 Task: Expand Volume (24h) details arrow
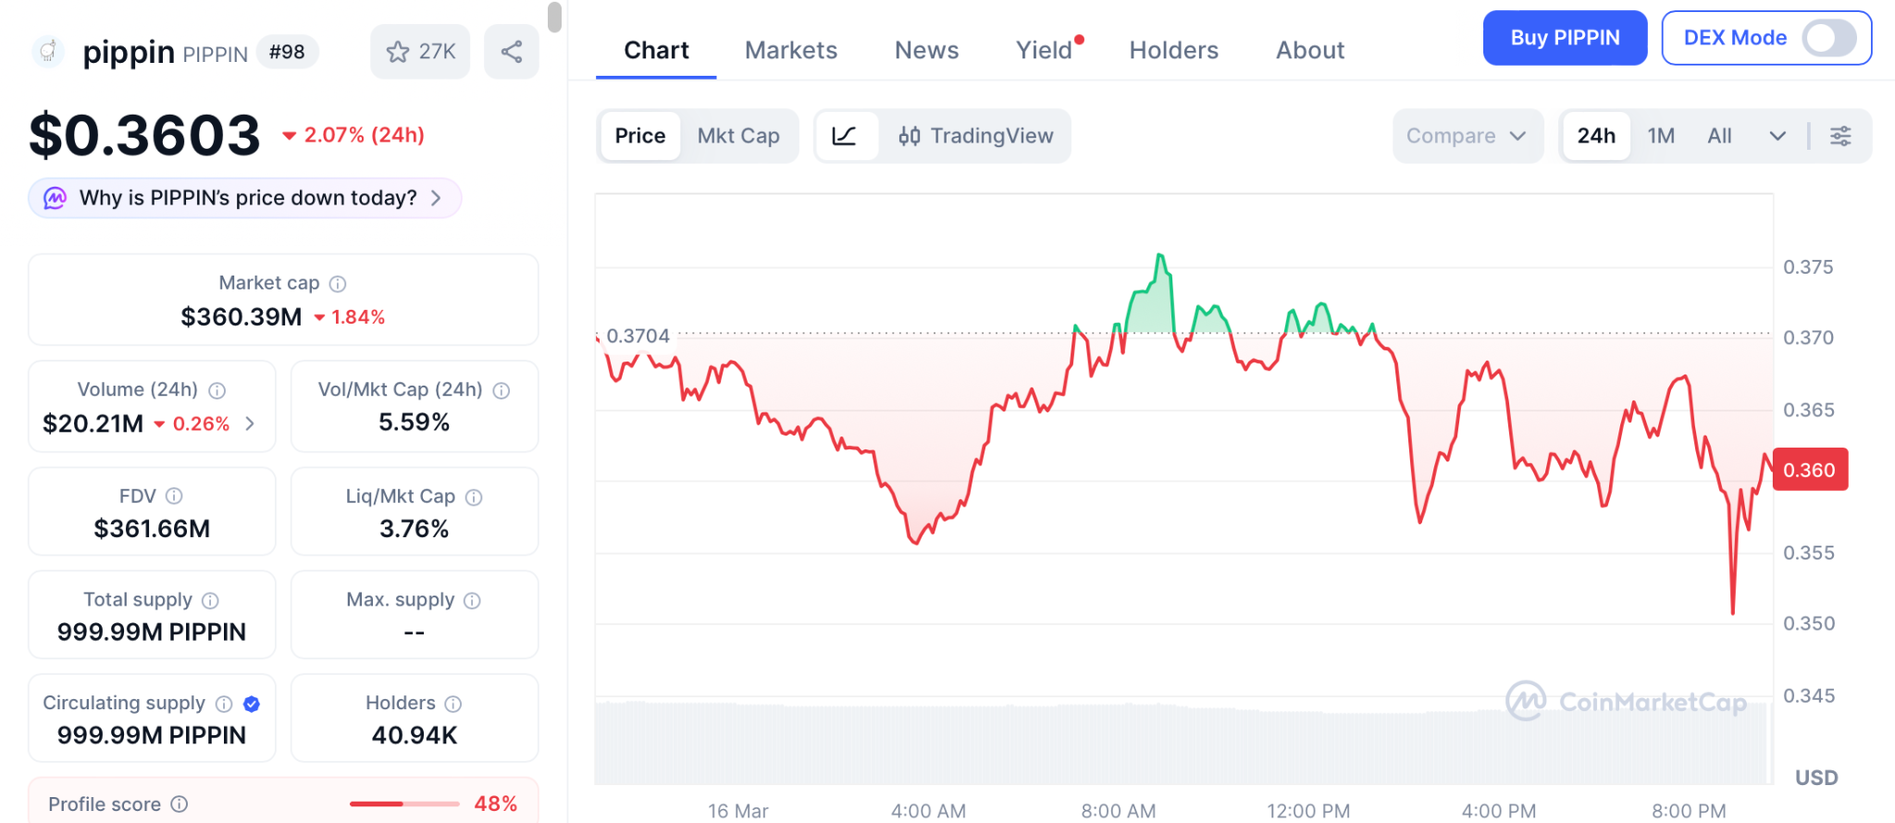tap(250, 424)
